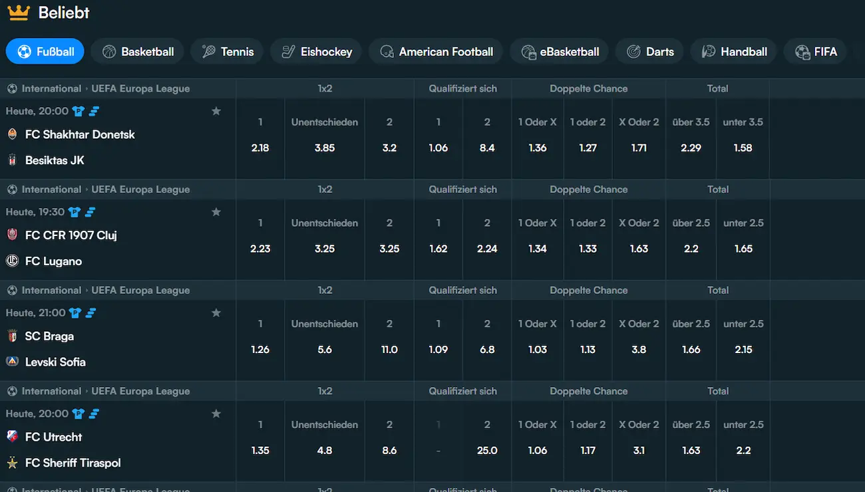Click the FC Shakhtar Donetsk club logo

pos(12,134)
